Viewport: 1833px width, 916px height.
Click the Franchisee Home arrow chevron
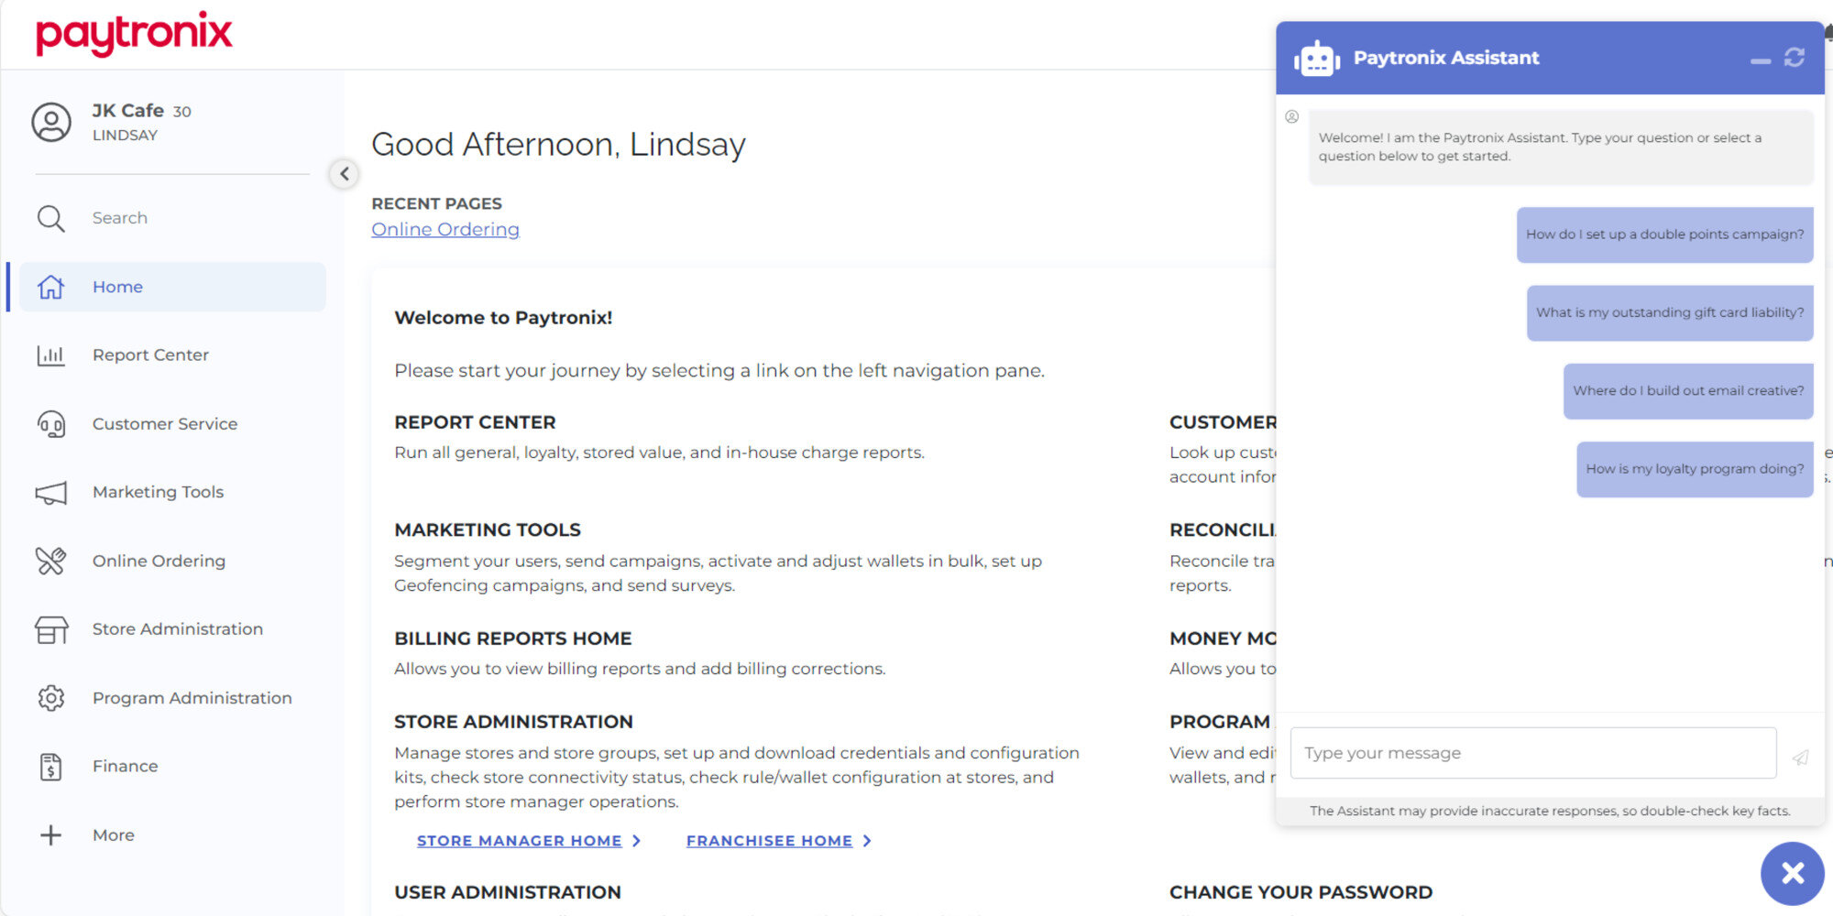(867, 841)
